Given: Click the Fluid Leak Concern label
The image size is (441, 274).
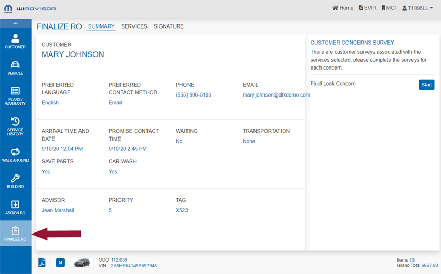Looking at the screenshot, I should coord(333,84).
